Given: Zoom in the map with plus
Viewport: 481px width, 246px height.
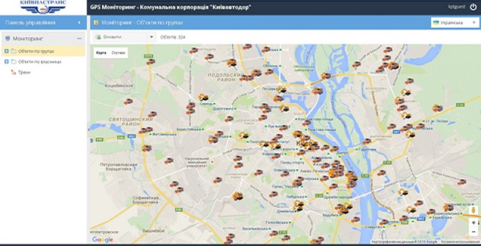Looking at the screenshot, I should [x=474, y=223].
